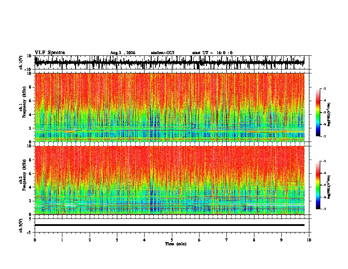Viewport: 348px width, 269px height.
Task: Click the ch.2 spectrogram "8" kHz tick label
Action: [30, 160]
